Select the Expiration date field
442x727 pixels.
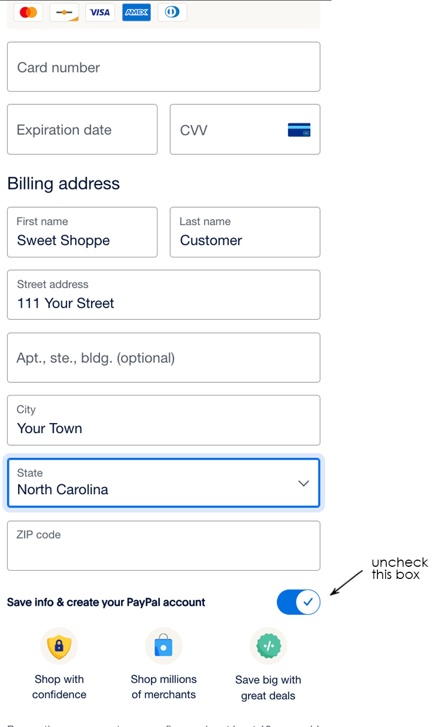coord(82,129)
